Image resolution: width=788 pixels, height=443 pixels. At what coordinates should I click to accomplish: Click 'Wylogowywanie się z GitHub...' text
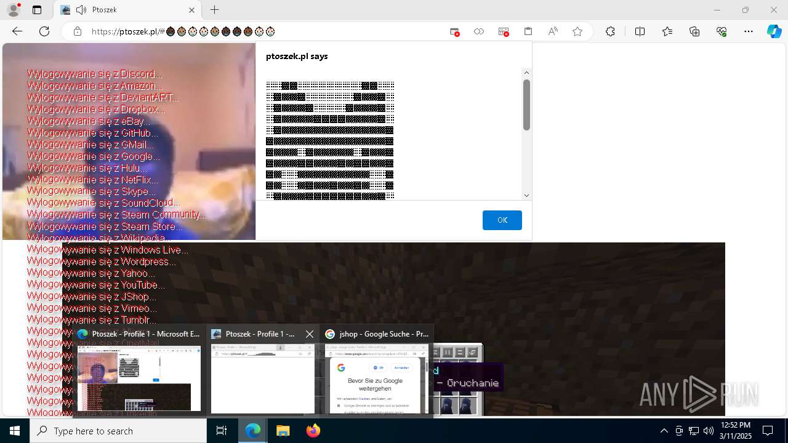pyautogui.click(x=93, y=133)
